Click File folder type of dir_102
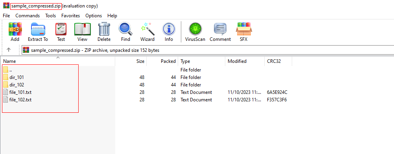Viewport: 394px width, 154px height. pyautogui.click(x=191, y=85)
